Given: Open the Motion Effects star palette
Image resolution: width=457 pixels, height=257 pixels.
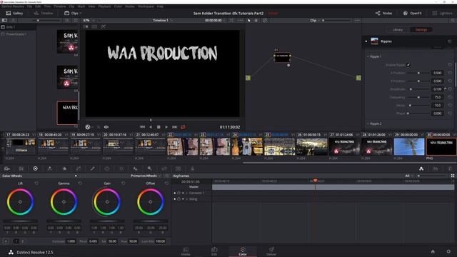Looking at the screenshot, I should pos(64,168).
